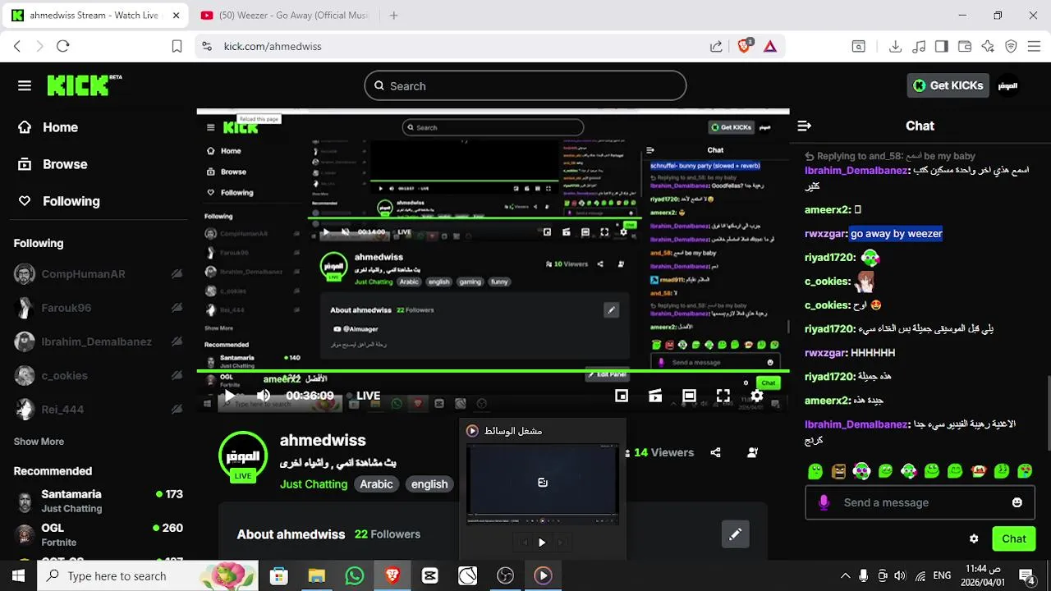This screenshot has height=591, width=1051.
Task: Play media in the taskbar preview controls
Action: 541,542
